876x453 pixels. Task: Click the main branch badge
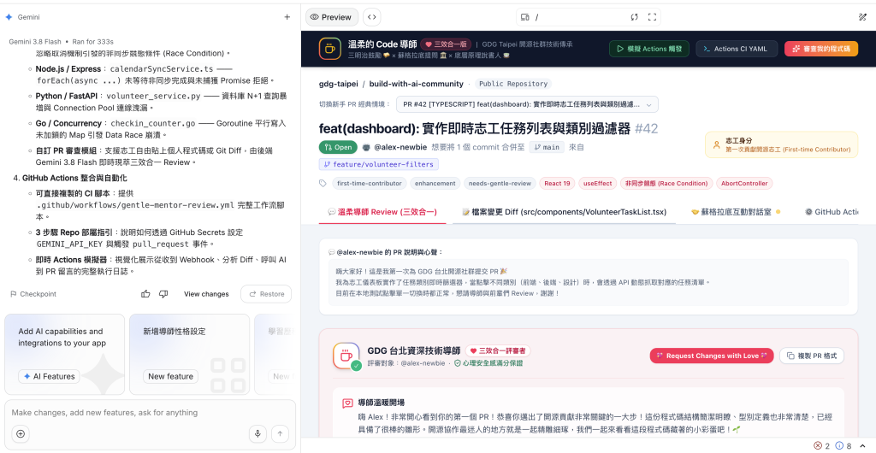pyautogui.click(x=547, y=147)
